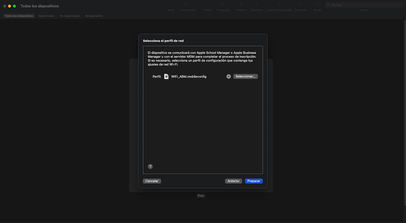
Task: Open file chooser with Seleccionar button
Action: click(246, 76)
